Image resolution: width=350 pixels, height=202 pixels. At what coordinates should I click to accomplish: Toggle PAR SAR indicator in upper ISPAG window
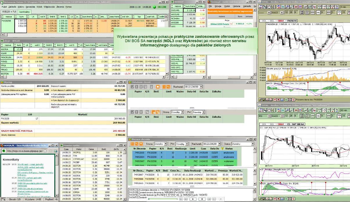[x=302, y=12]
